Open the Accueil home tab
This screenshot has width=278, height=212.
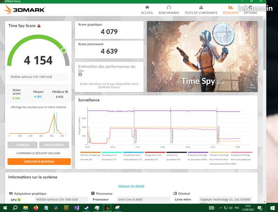pyautogui.click(x=147, y=10)
